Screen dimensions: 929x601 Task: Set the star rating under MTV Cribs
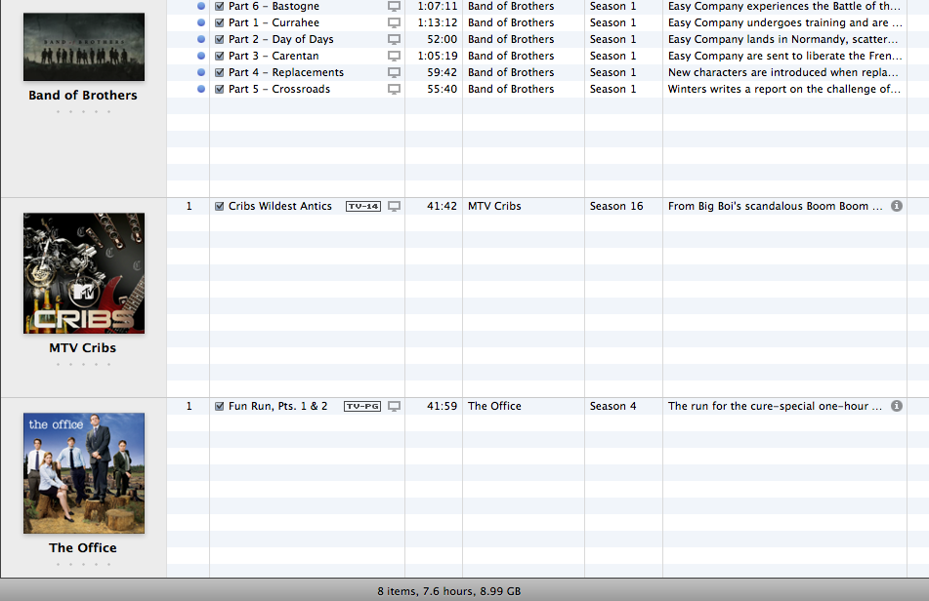tap(83, 364)
